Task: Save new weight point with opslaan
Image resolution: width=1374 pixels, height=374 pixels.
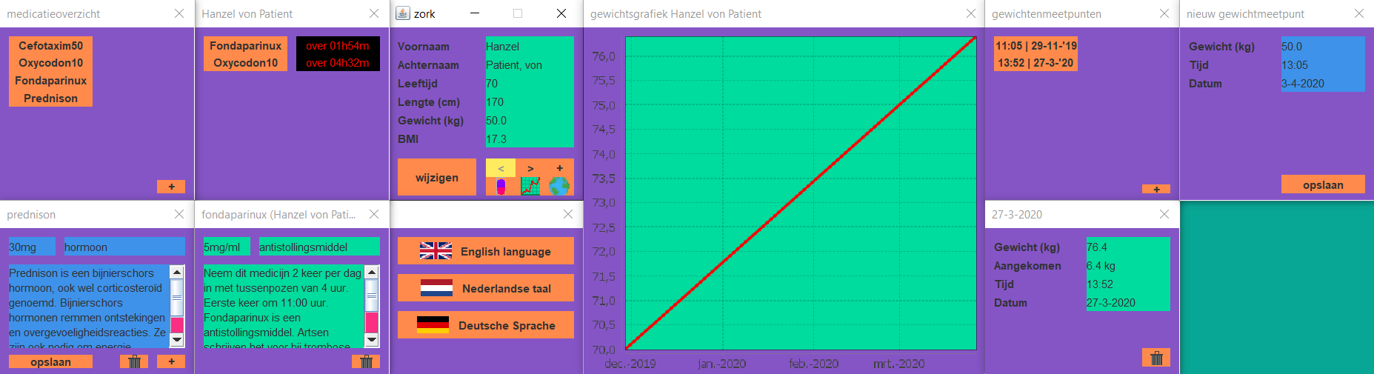Action: pyautogui.click(x=1323, y=184)
